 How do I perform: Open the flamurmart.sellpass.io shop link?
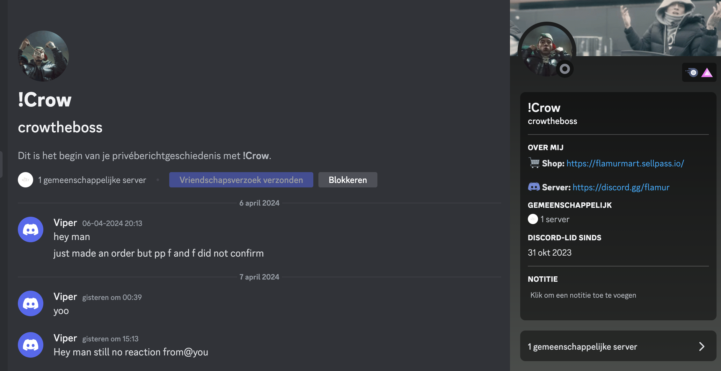(625, 164)
